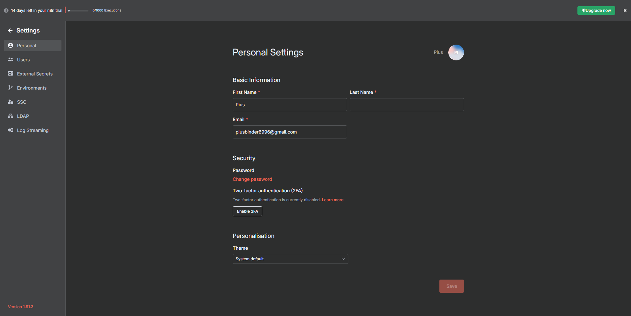Click the LDAP network icon
The image size is (631, 316).
point(11,116)
